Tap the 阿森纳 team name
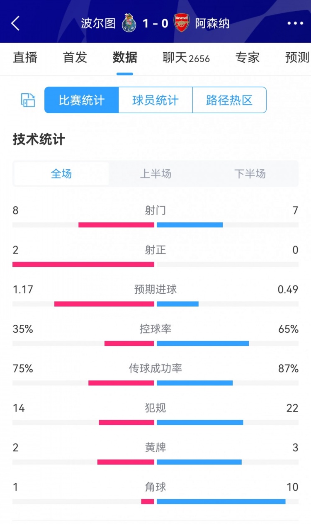Screen dimensions: 311x524 [x=212, y=23]
